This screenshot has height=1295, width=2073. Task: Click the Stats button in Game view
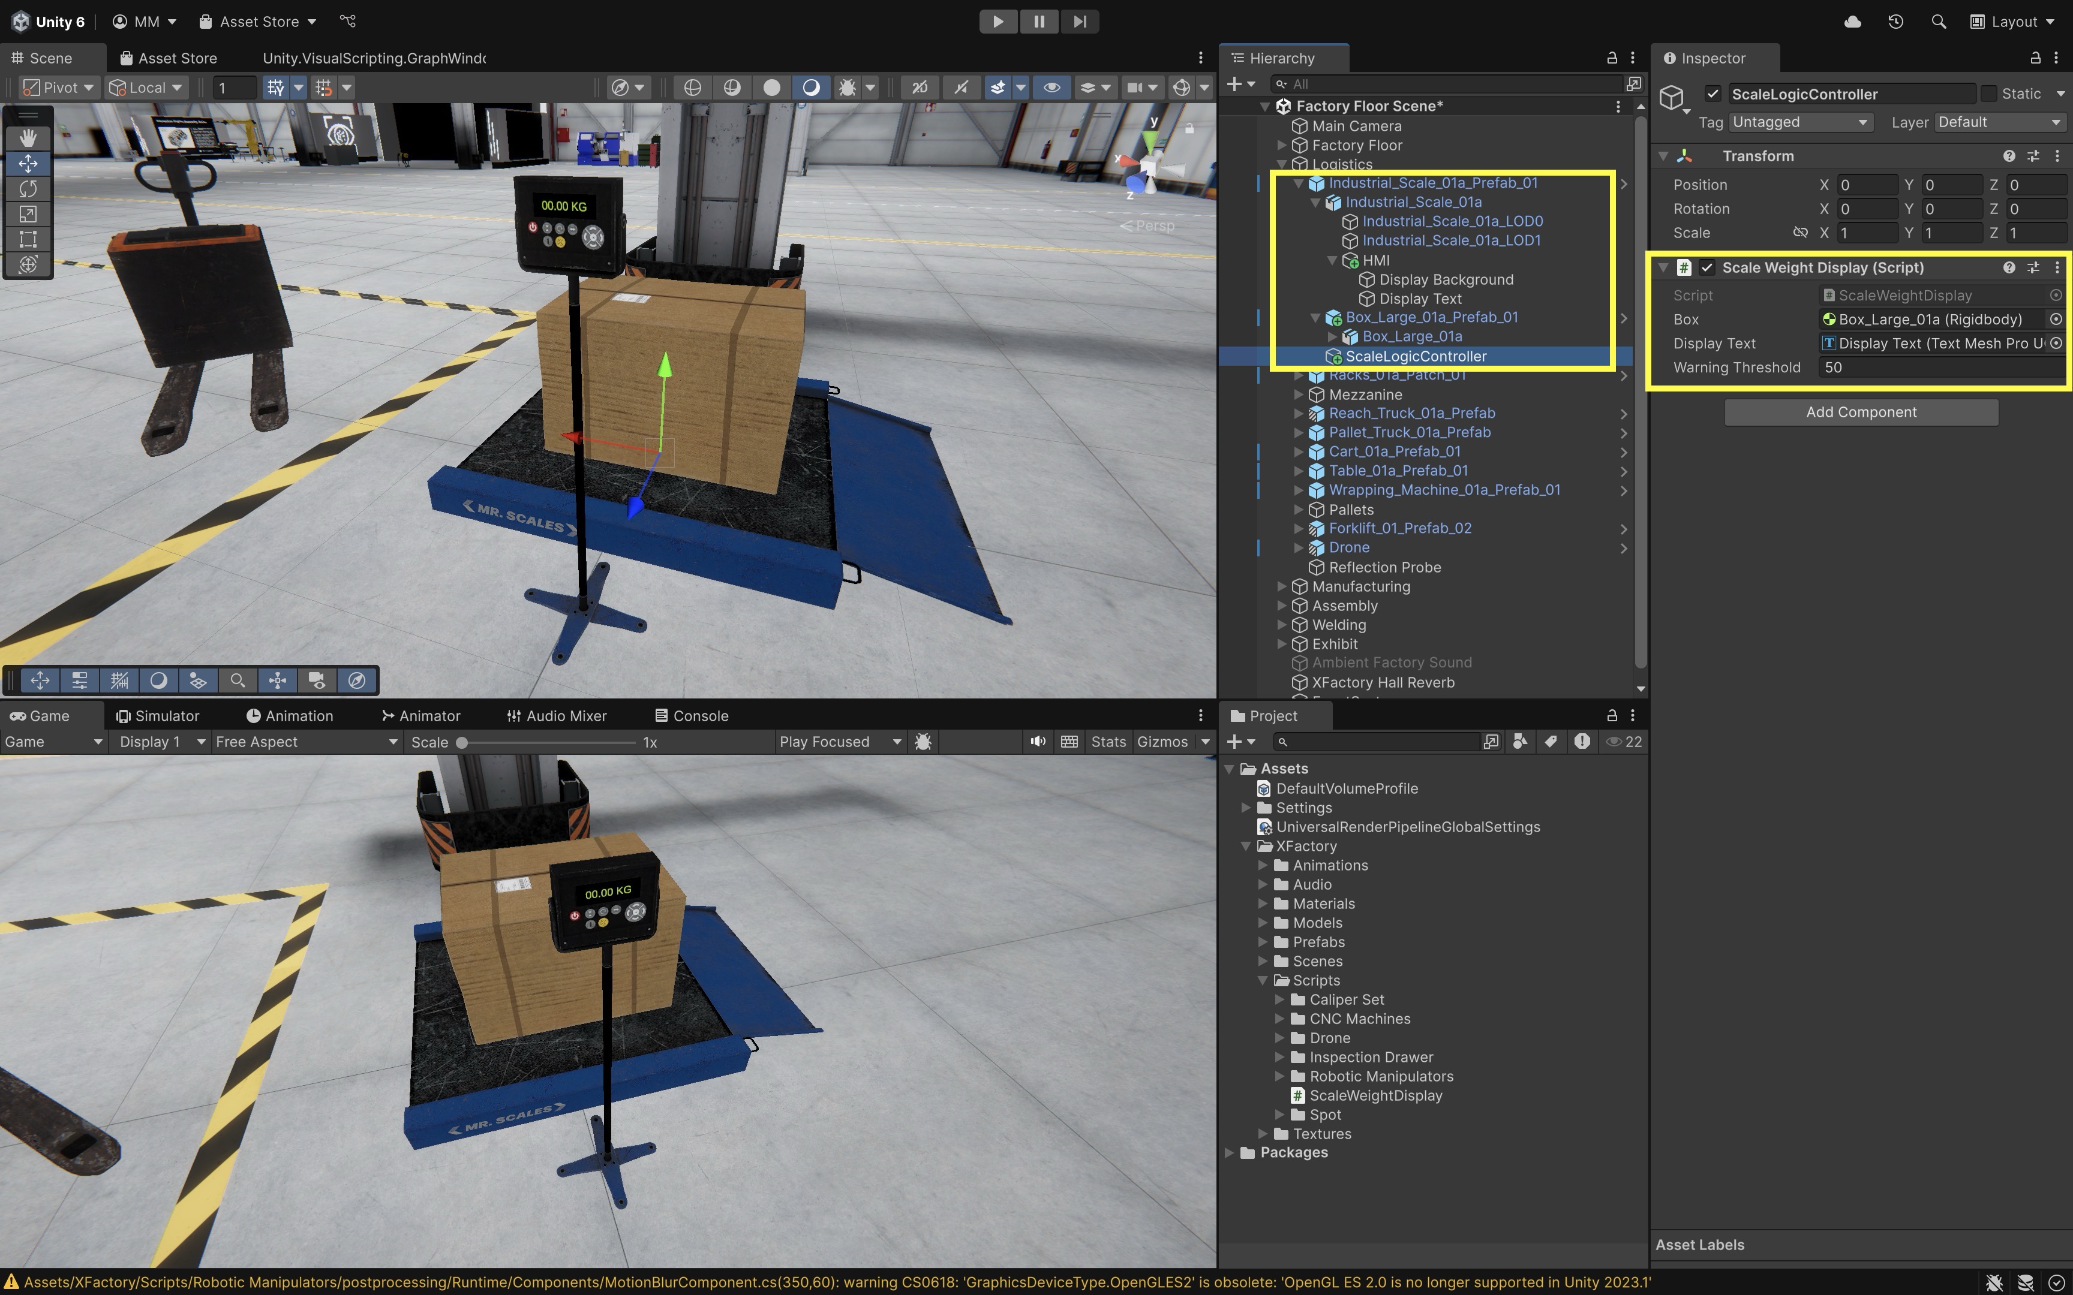(1108, 742)
